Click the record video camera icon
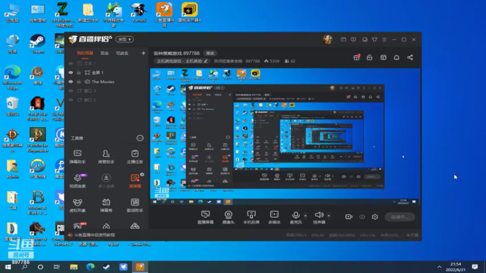 349,217
